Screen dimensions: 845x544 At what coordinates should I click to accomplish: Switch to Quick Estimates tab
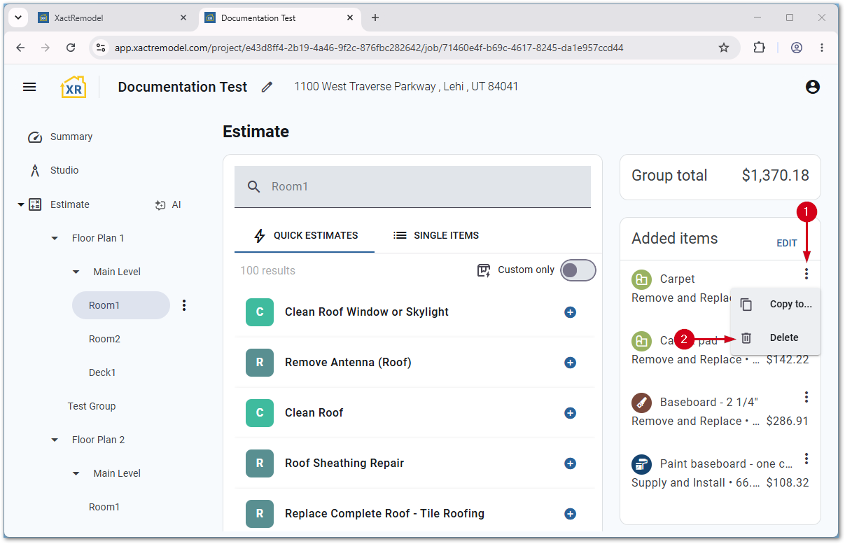click(x=305, y=235)
